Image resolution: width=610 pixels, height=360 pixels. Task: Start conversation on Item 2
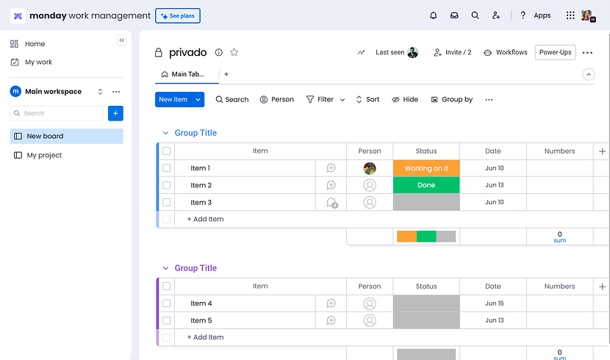tap(331, 185)
